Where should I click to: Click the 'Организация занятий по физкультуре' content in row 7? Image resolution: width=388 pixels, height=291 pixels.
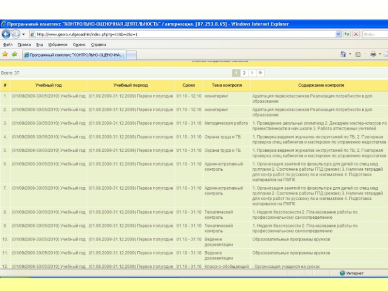tap(318, 196)
